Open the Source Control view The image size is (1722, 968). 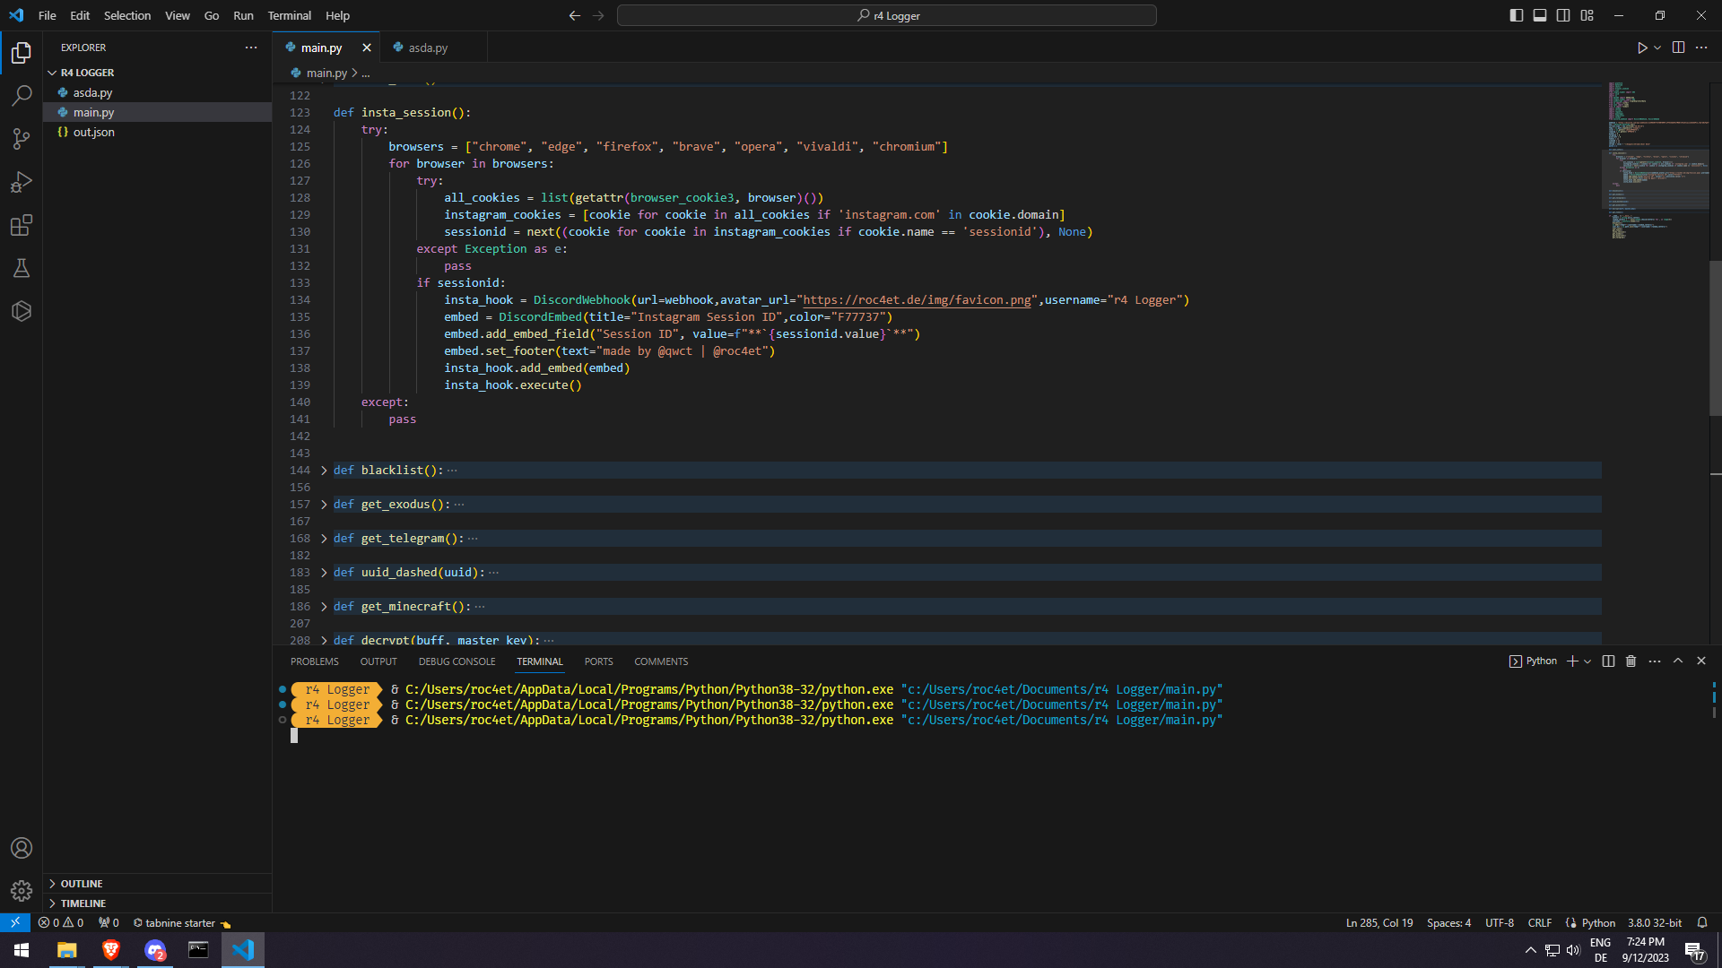(x=22, y=138)
